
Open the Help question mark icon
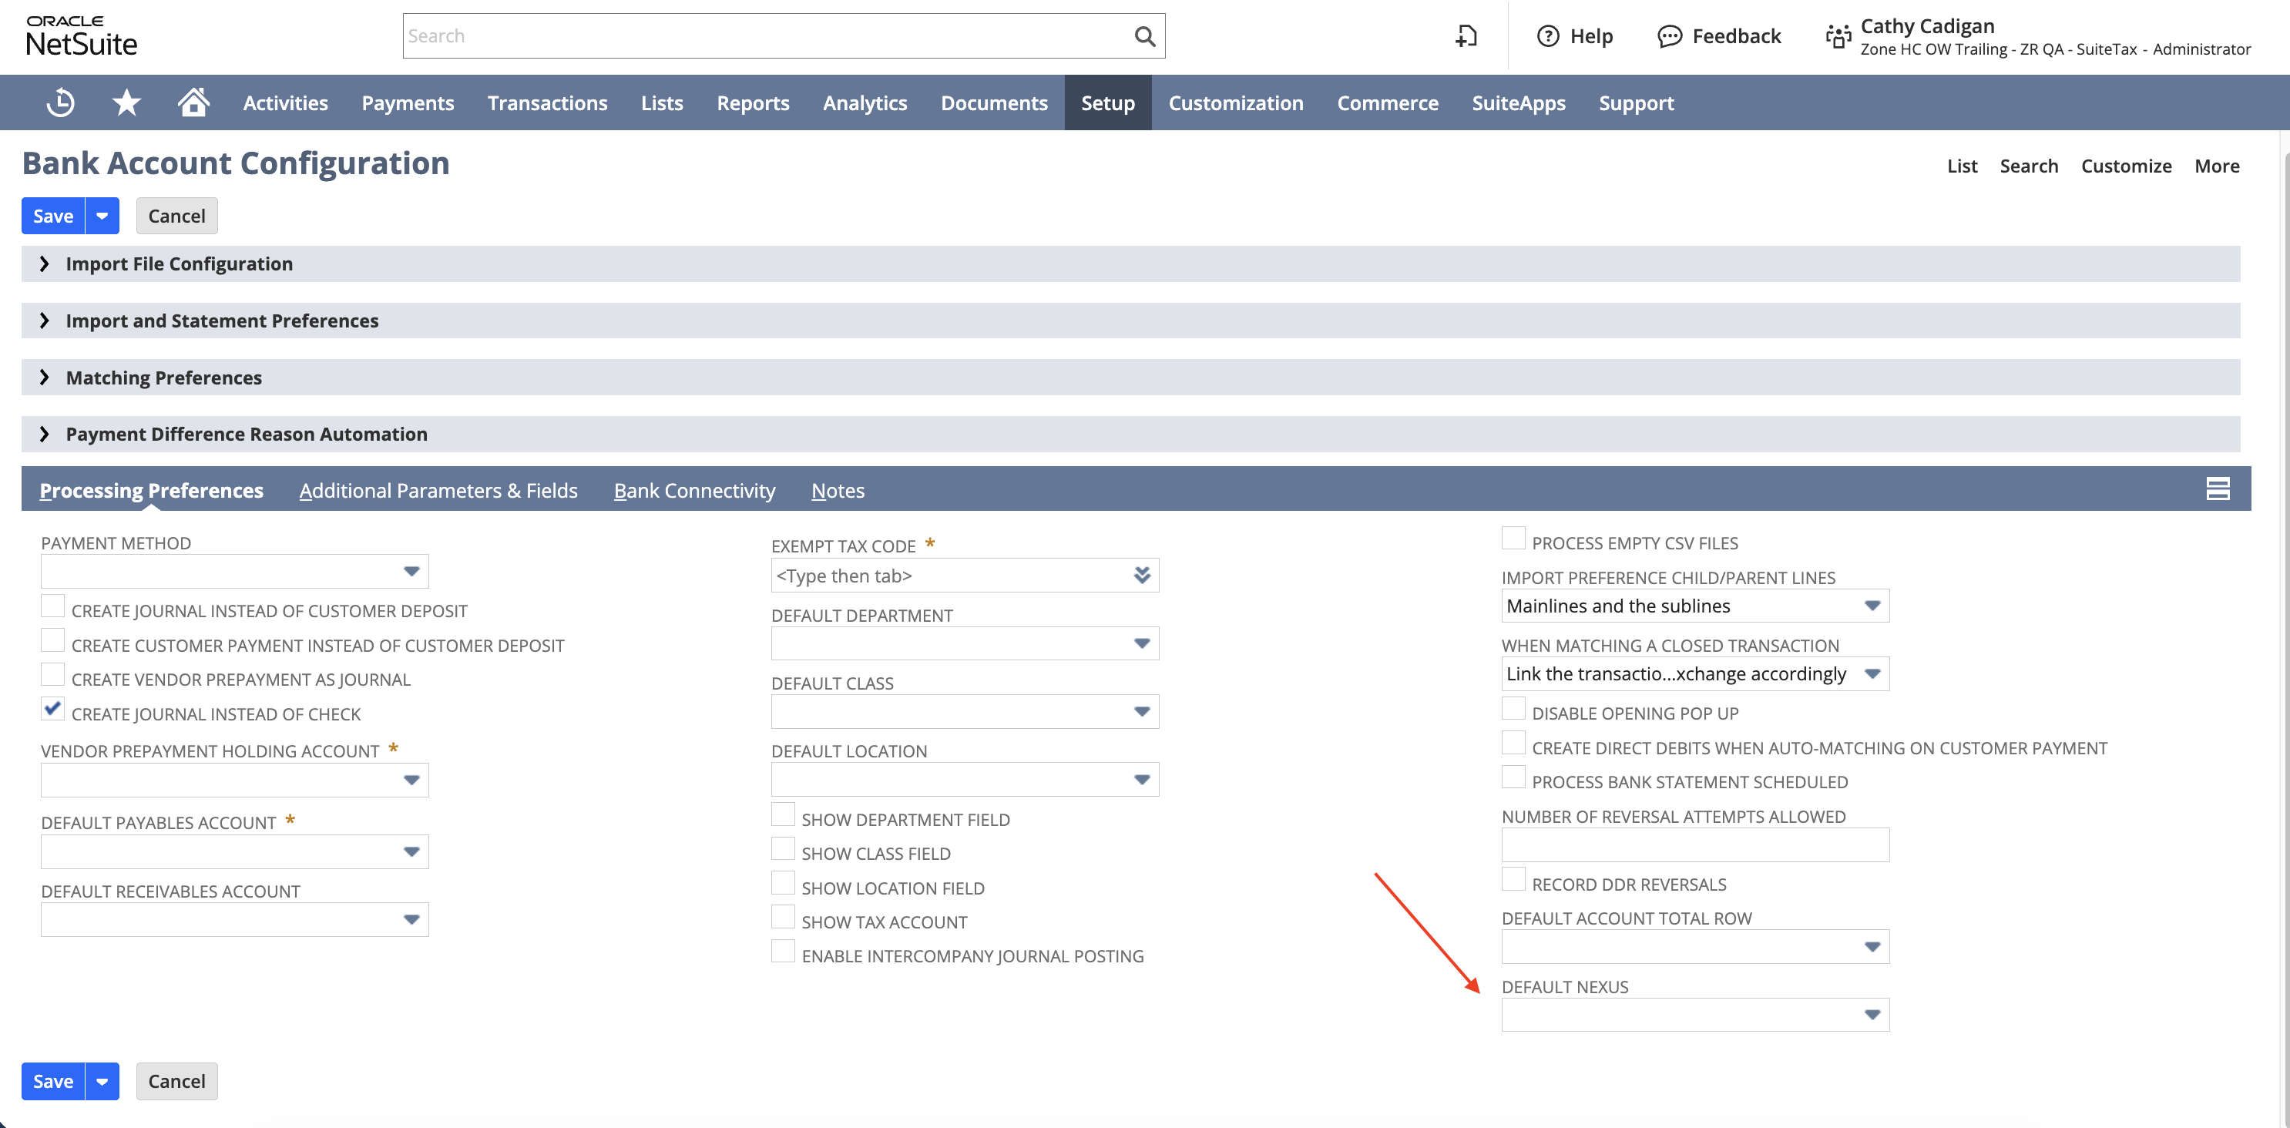tap(1548, 36)
